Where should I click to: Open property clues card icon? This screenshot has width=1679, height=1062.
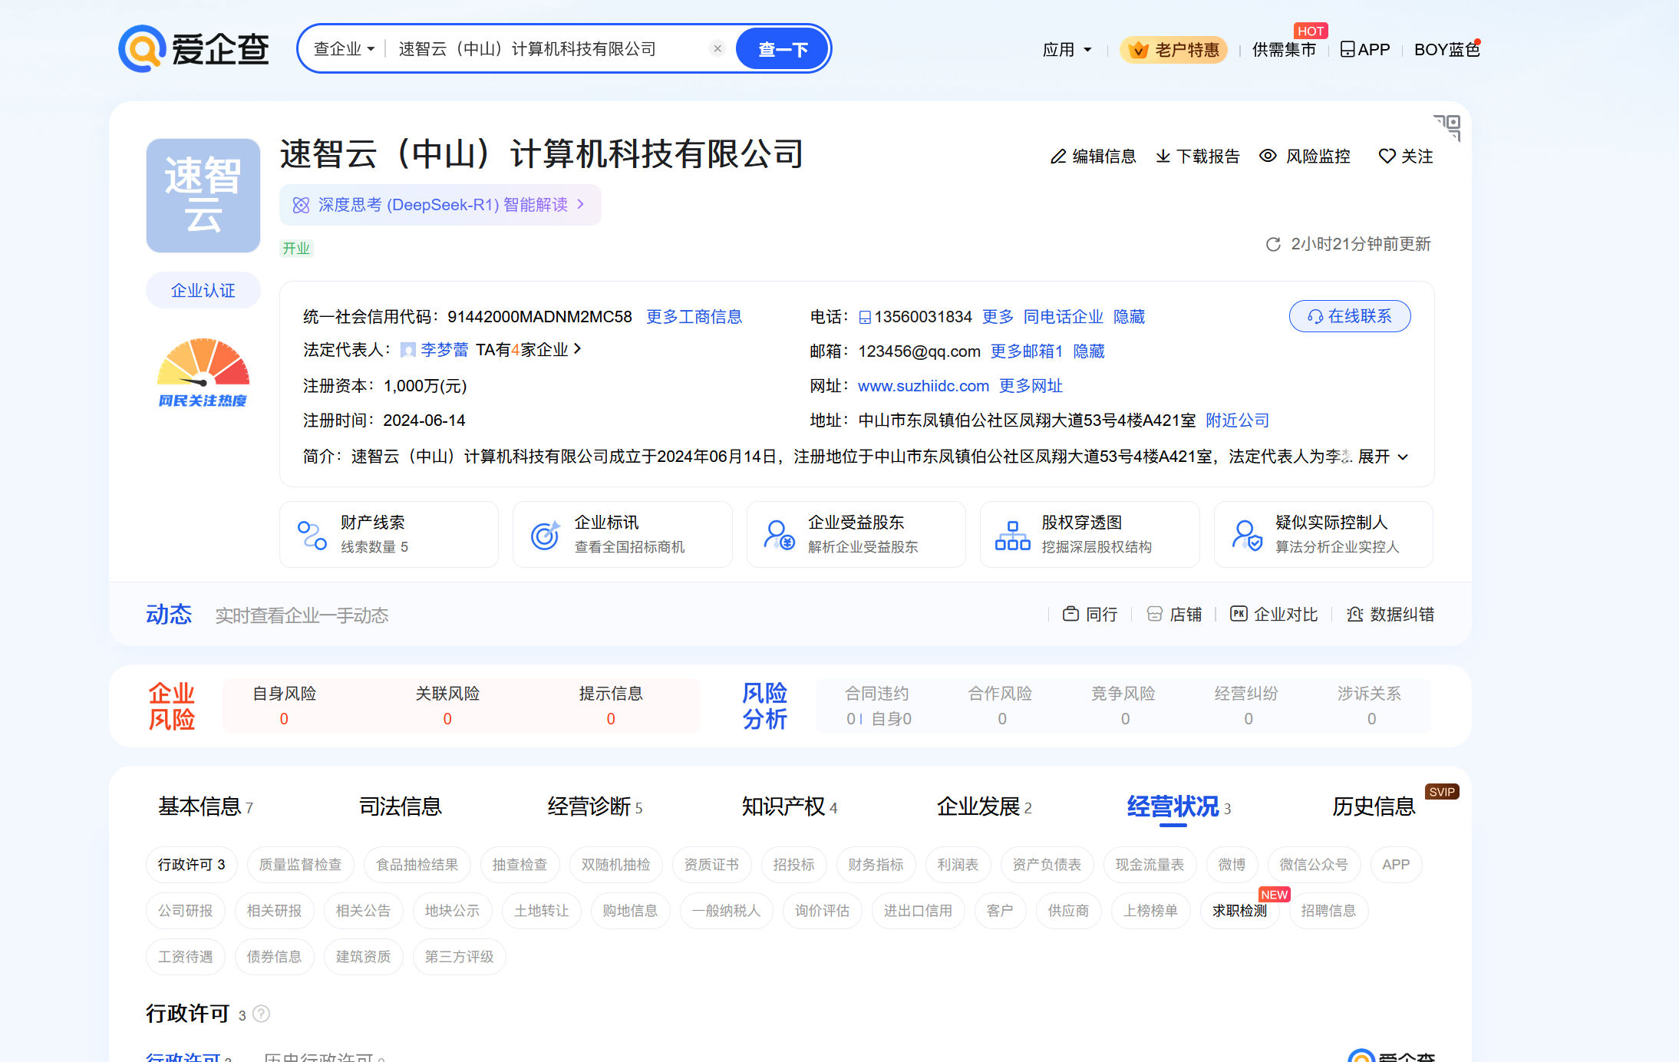click(x=312, y=535)
